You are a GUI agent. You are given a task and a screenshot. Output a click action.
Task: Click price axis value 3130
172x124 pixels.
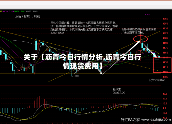coord(165,63)
